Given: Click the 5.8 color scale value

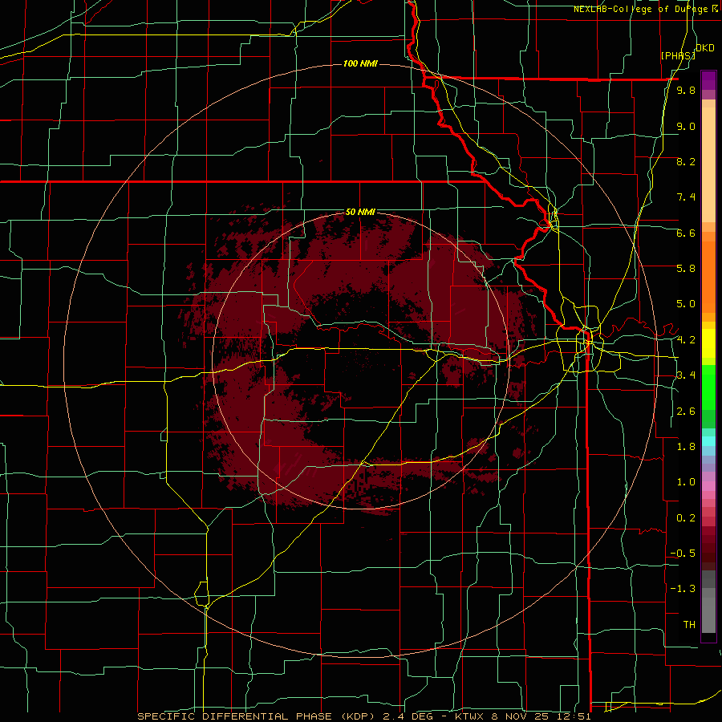Looking at the screenshot, I should [x=686, y=268].
